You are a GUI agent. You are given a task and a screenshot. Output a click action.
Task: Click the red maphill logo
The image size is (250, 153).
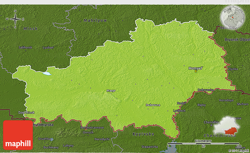coord(18,135)
